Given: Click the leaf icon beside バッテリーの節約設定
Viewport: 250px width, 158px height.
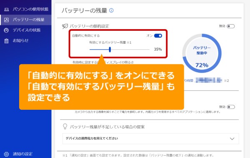Looking at the screenshot, I should click(65, 26).
